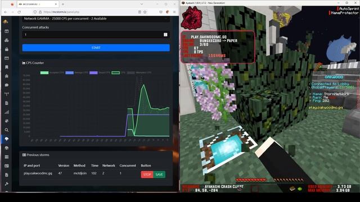The width and height of the screenshot is (360, 202).
Task: Click AutoSprint in the game module list
Action: pos(349,8)
